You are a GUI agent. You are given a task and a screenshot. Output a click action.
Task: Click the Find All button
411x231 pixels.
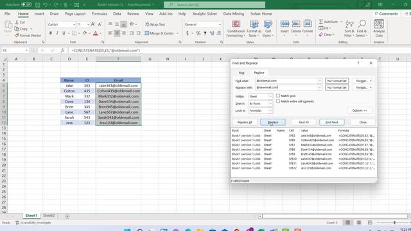point(304,123)
